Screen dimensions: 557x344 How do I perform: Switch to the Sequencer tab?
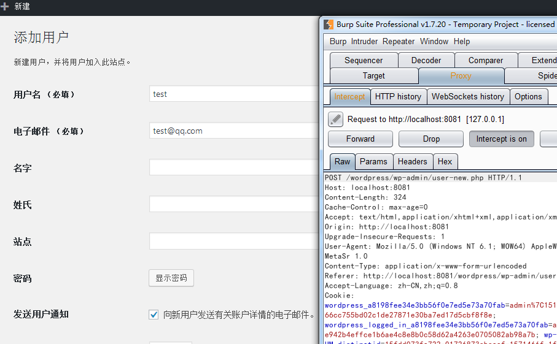(x=364, y=60)
